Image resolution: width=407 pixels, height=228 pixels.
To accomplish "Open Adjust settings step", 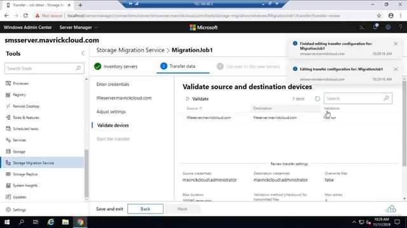I will pyautogui.click(x=111, y=111).
